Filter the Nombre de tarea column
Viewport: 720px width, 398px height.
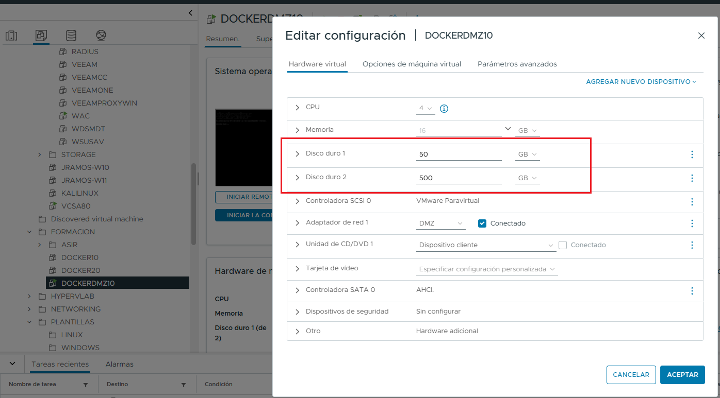pyautogui.click(x=86, y=385)
